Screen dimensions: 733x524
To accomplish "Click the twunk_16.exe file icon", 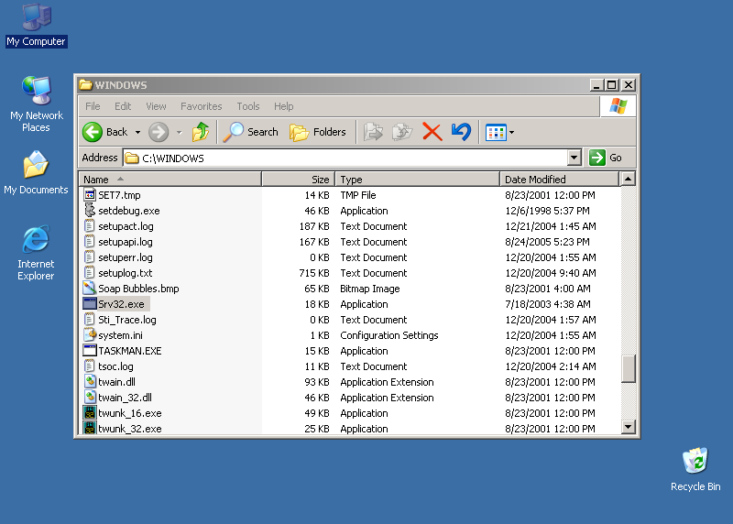I will 89,413.
